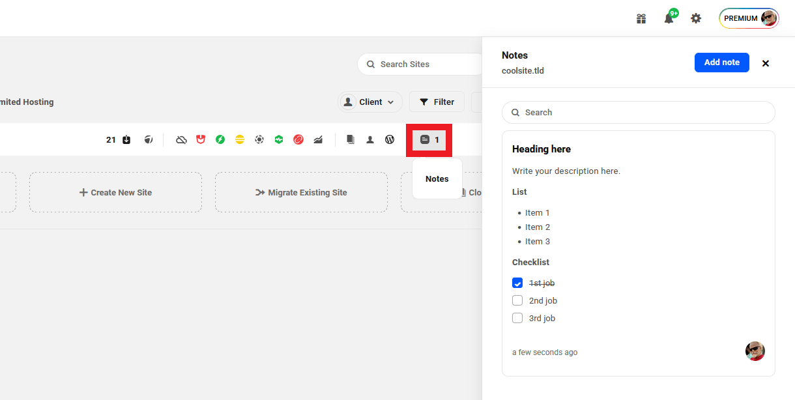Open the settings gear icon
The width and height of the screenshot is (795, 400).
[696, 19]
